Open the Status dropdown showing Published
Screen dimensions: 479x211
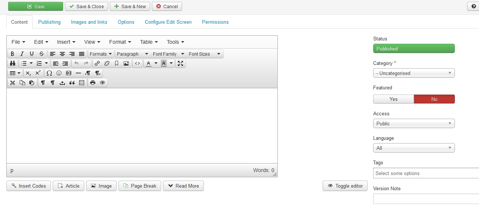(x=414, y=49)
